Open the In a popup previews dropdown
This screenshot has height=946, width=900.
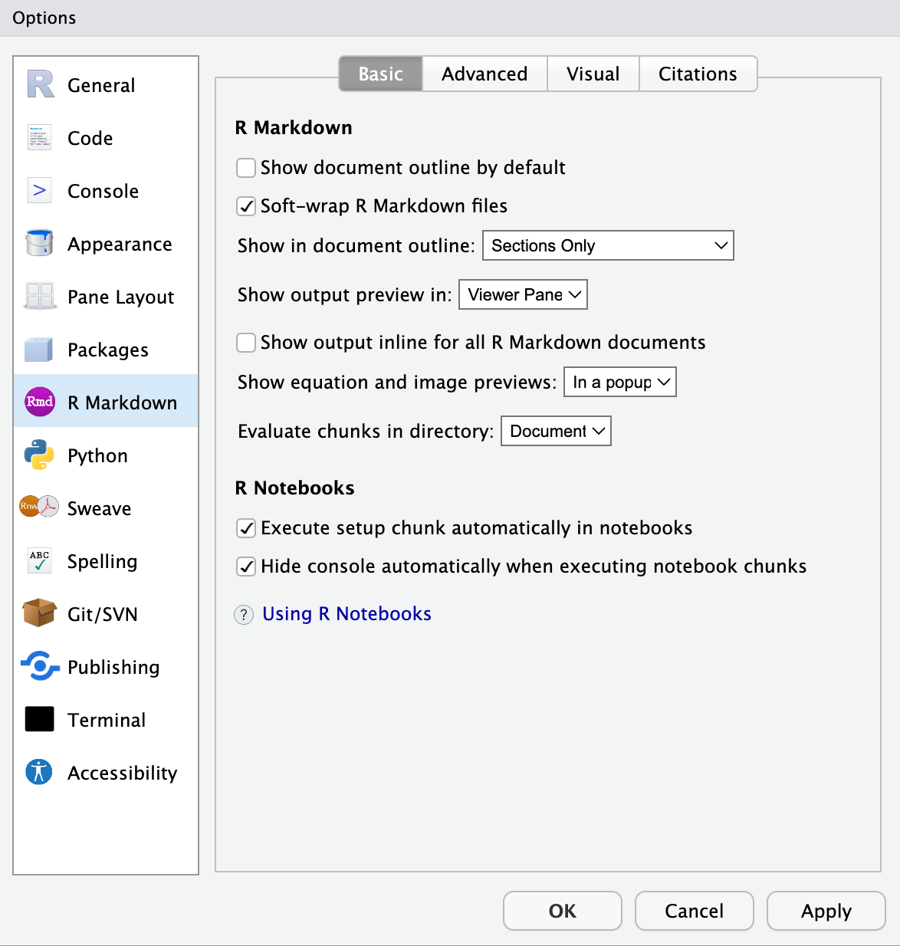pos(620,382)
